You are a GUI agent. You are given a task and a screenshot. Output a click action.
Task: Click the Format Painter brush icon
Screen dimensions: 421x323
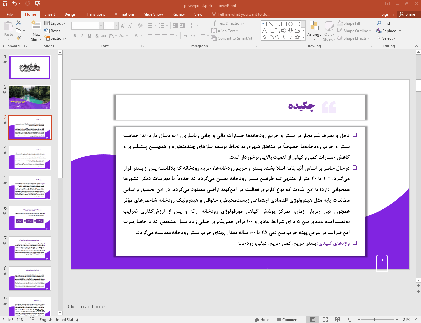[x=19, y=38]
